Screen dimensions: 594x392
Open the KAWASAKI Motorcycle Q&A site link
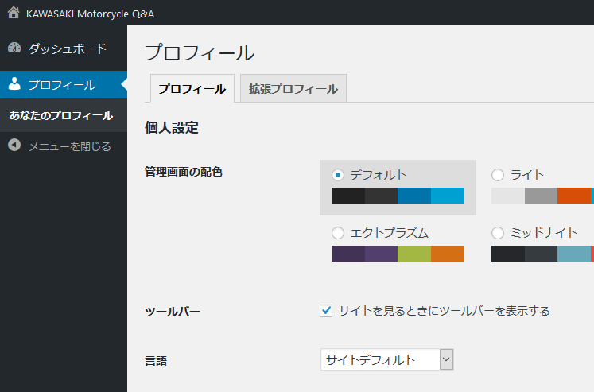pos(90,14)
